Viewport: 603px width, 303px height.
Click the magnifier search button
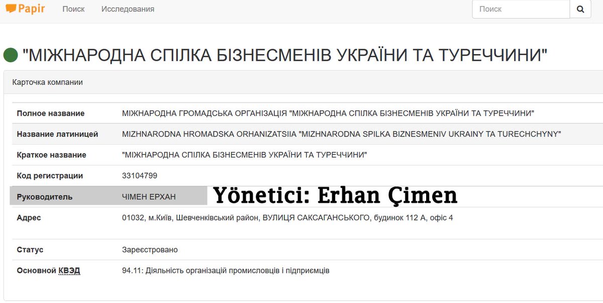(580, 9)
